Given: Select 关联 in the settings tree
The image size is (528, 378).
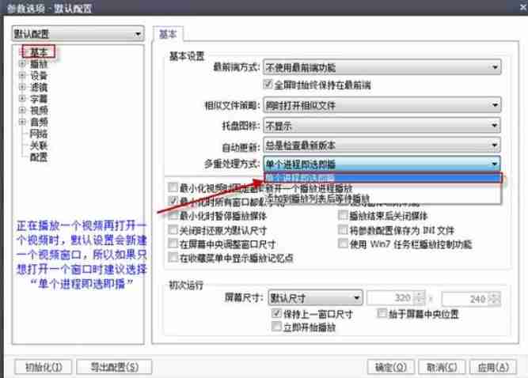Looking at the screenshot, I should point(39,146).
